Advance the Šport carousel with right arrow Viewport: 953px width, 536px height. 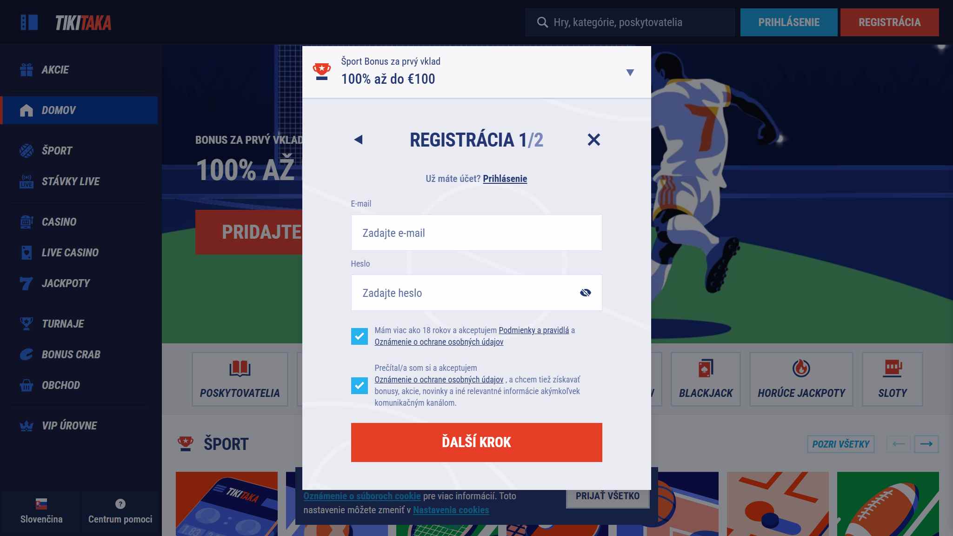coord(926,444)
